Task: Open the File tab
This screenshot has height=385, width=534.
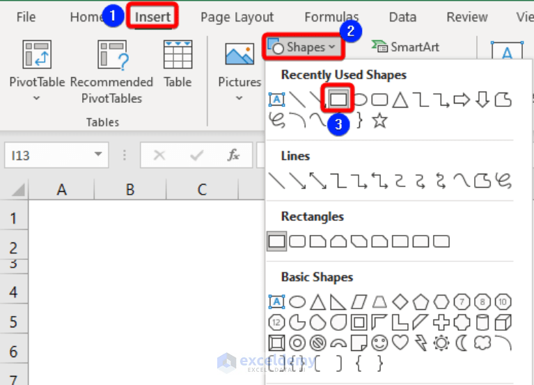Action: pyautogui.click(x=26, y=17)
